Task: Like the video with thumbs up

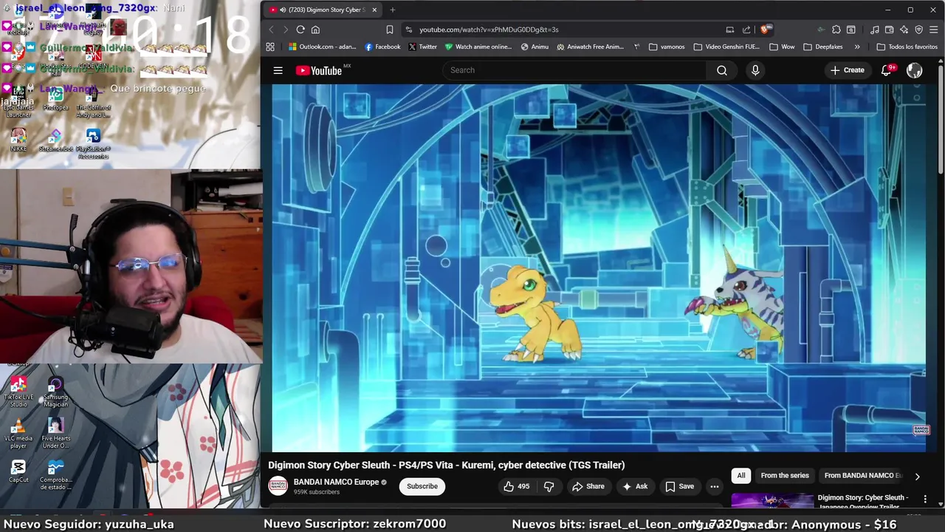Action: [x=517, y=486]
